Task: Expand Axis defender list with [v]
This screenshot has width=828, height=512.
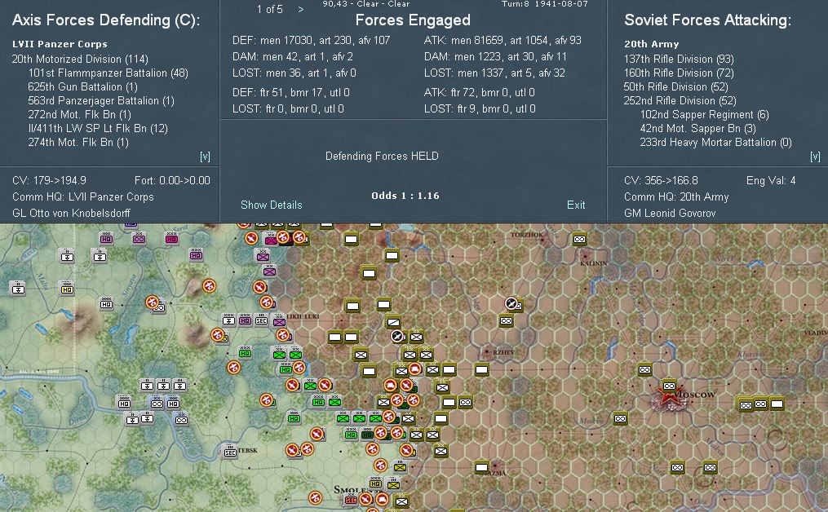Action: 205,157
